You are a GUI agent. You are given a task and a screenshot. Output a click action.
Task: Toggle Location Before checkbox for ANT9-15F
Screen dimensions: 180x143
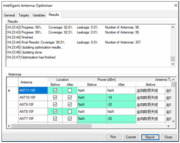tap(55, 104)
